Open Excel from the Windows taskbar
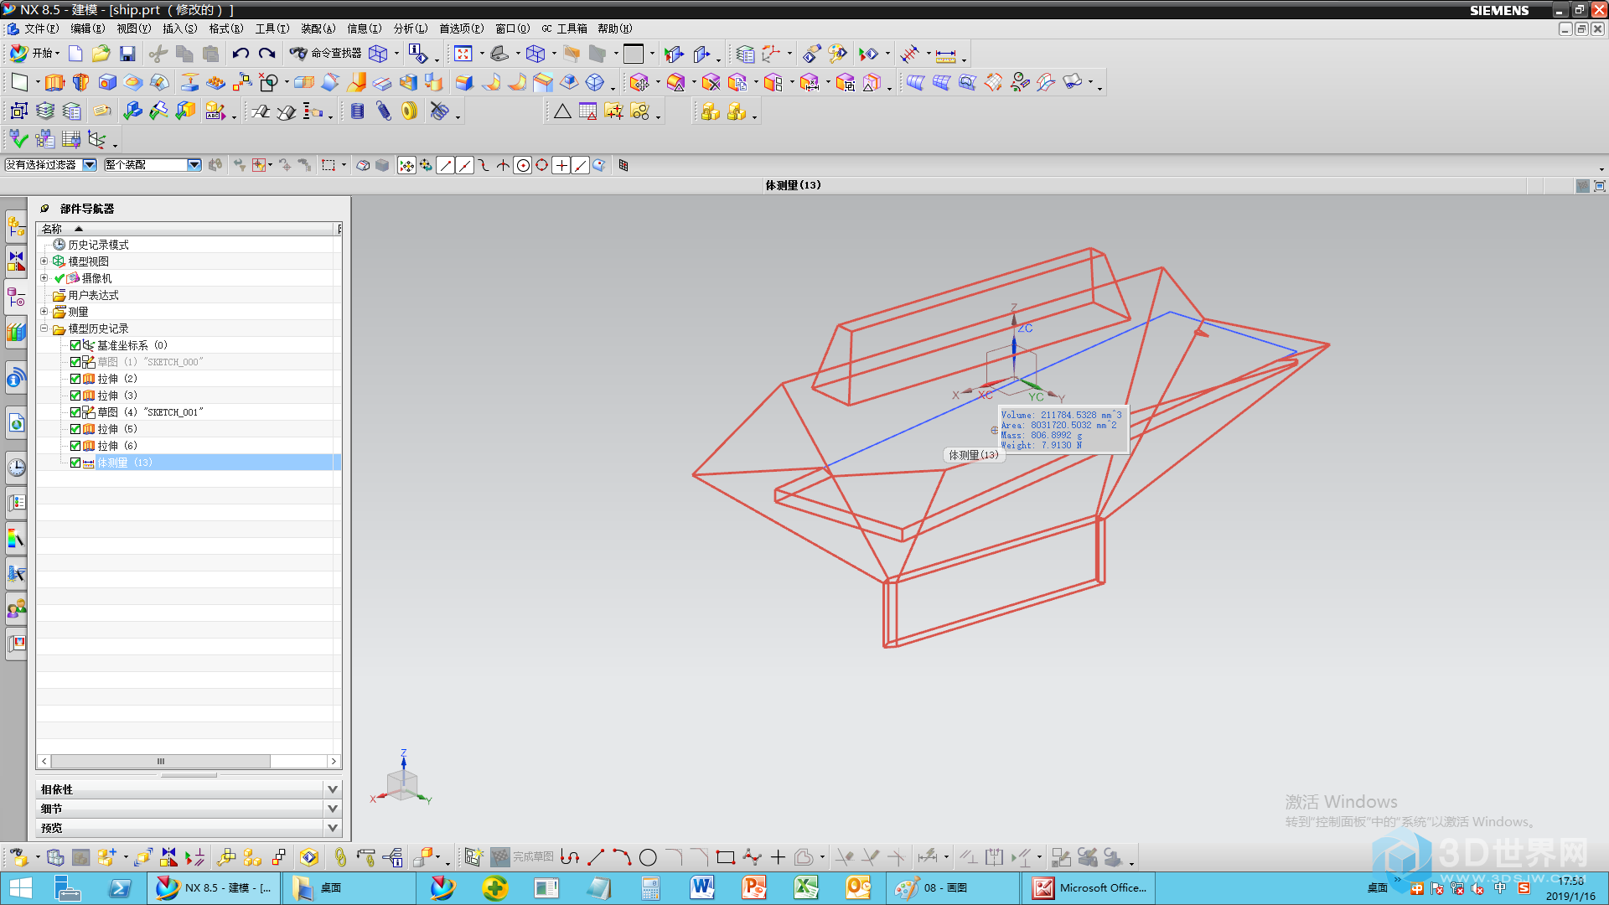This screenshot has height=905, width=1609. click(806, 887)
